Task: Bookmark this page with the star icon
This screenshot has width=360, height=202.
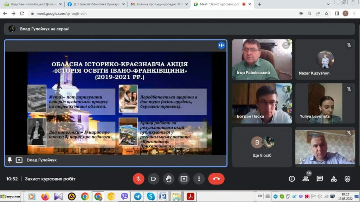Action: click(x=327, y=13)
